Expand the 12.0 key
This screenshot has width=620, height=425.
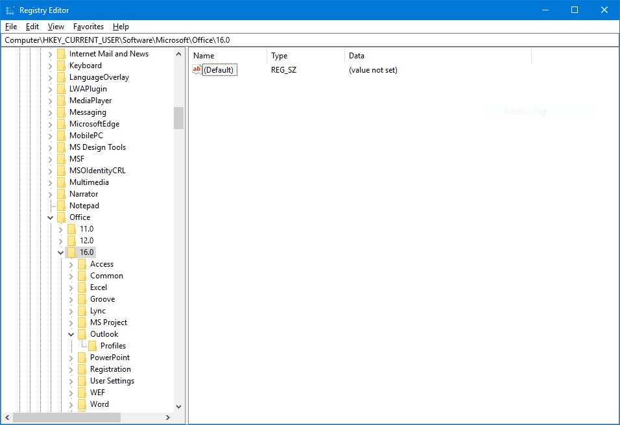pyautogui.click(x=60, y=241)
